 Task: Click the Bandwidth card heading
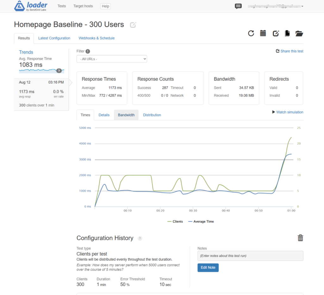[x=224, y=79]
